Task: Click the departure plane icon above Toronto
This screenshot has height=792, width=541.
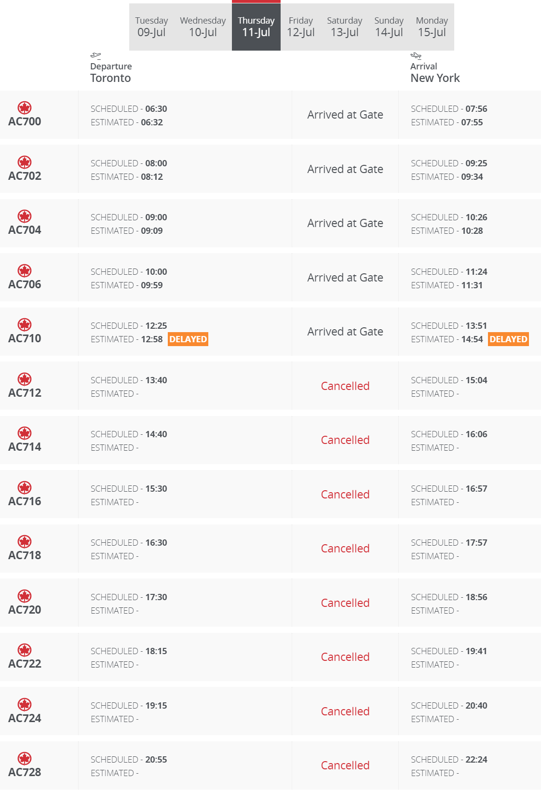Action: coord(96,56)
